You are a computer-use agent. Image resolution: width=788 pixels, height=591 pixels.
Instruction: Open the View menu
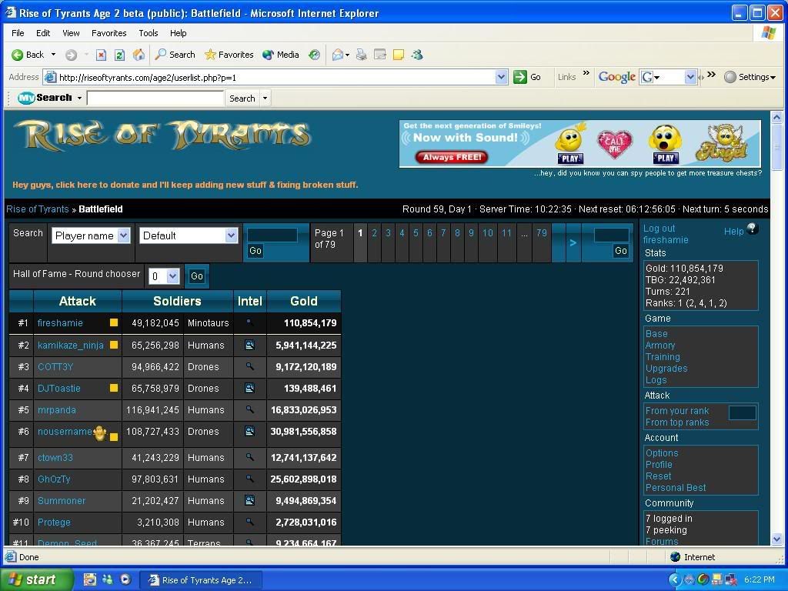click(71, 33)
